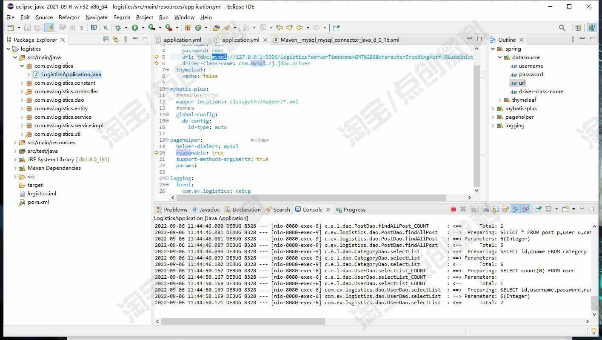
Task: Toggle show console on standard error change
Action: coord(525,209)
